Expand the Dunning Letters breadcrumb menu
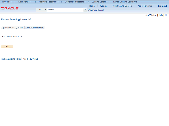This screenshot has width=169, height=126. pos(100,2)
